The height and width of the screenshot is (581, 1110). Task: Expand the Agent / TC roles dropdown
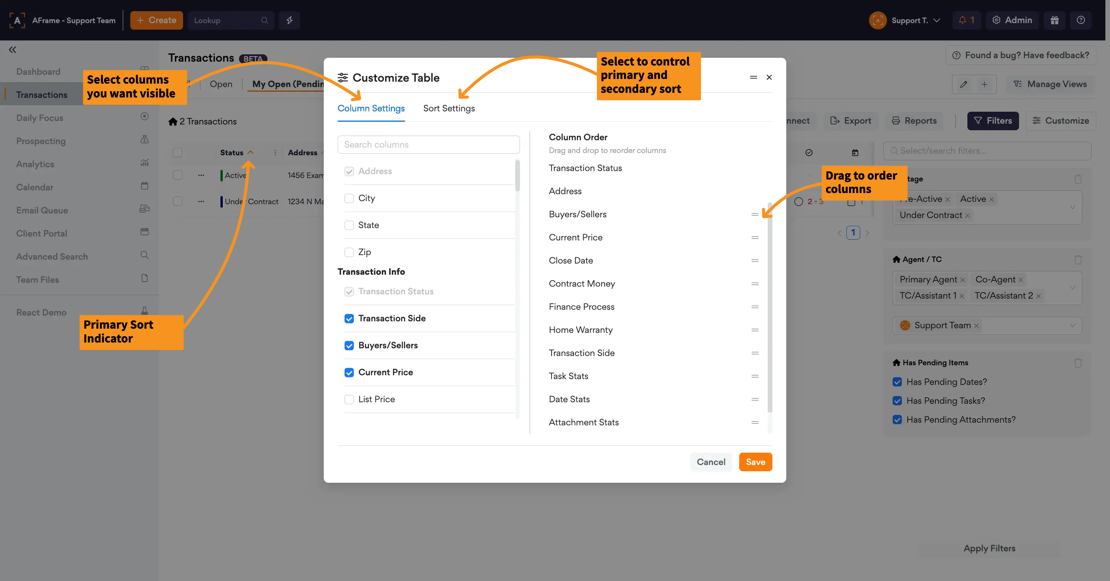[x=1072, y=288]
